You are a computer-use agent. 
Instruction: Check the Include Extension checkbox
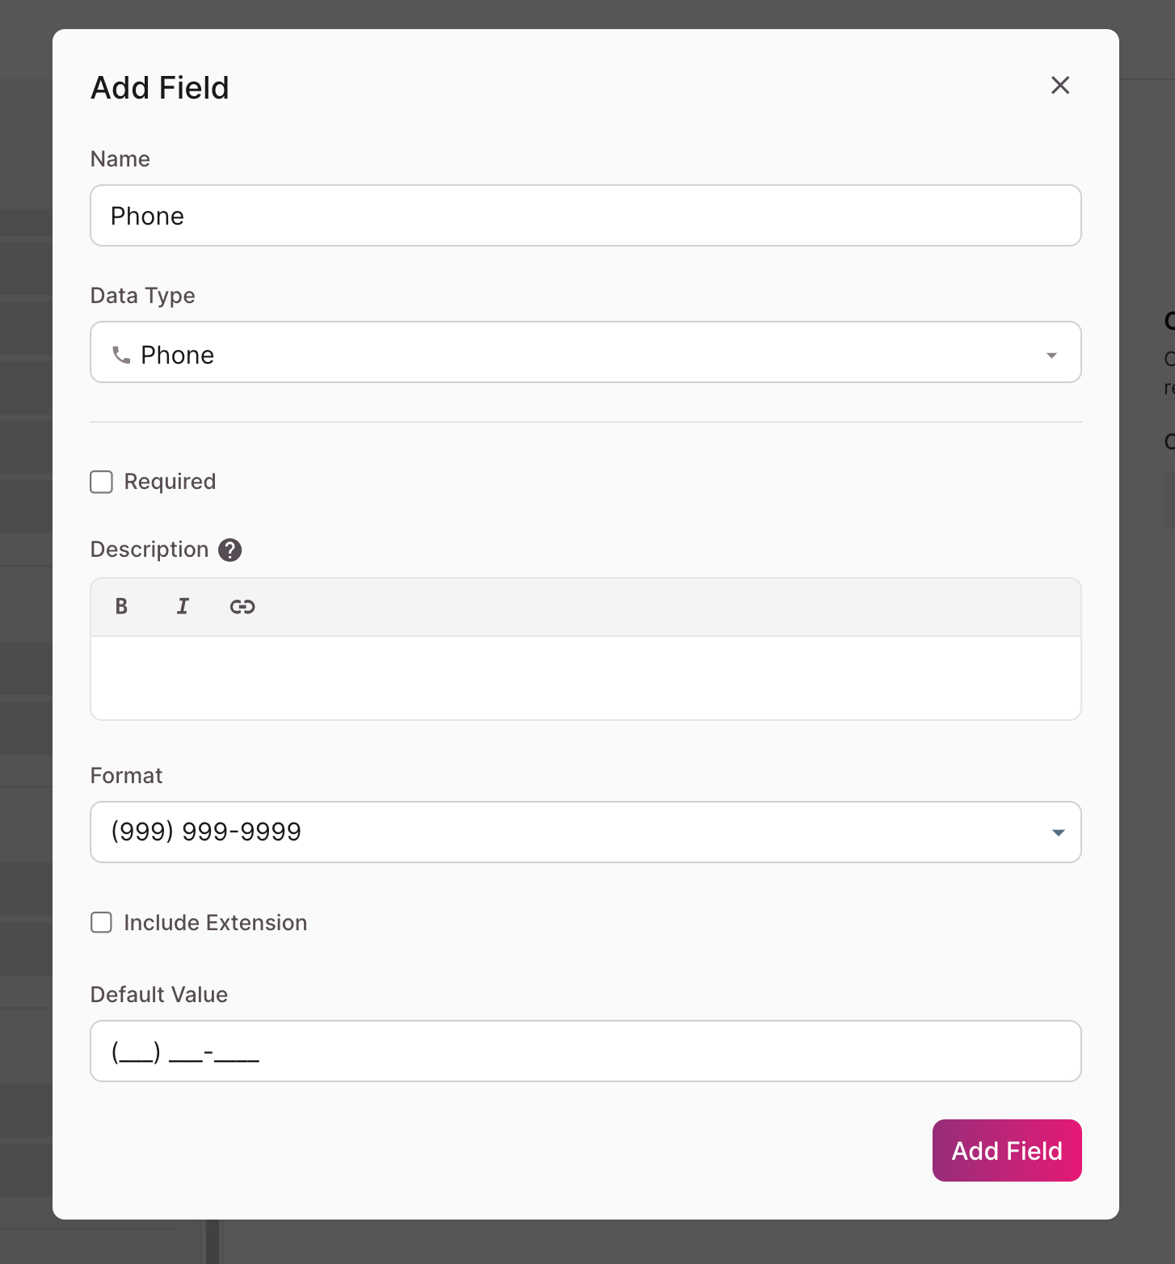click(101, 922)
